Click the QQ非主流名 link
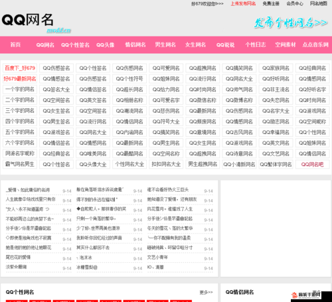 click(x=276, y=90)
